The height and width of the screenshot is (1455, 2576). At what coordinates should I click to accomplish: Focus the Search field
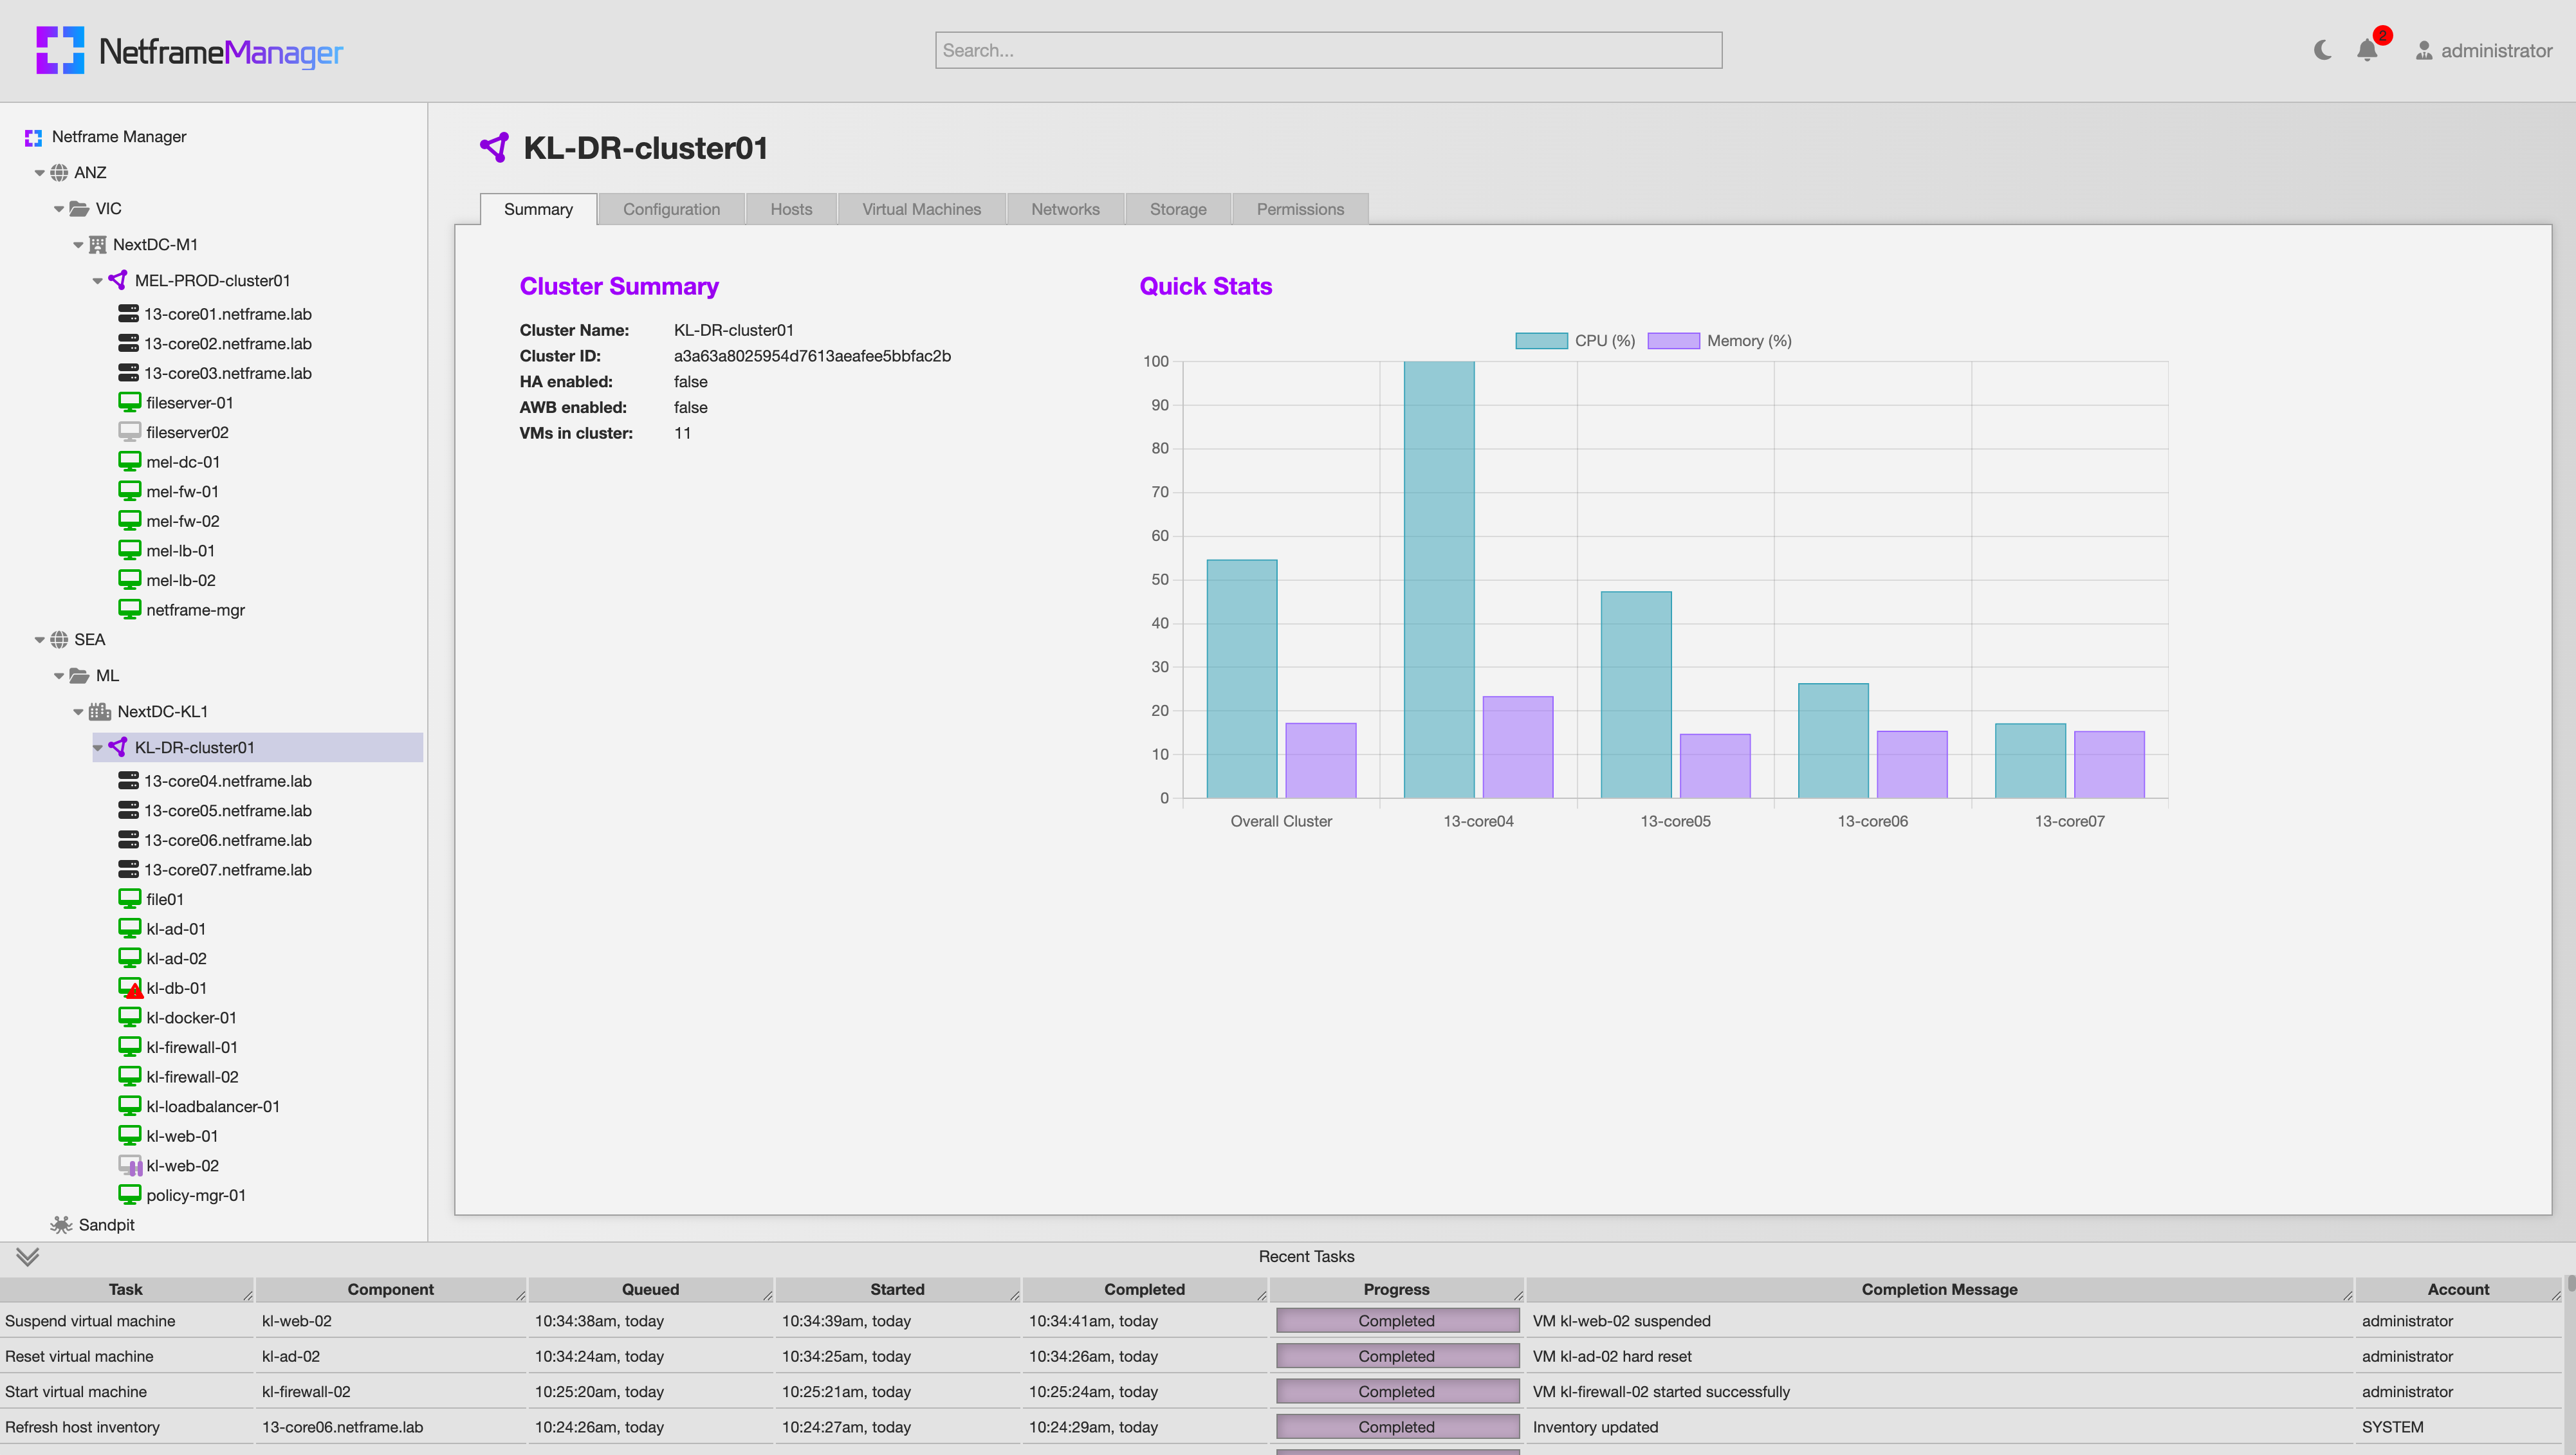click(1328, 50)
